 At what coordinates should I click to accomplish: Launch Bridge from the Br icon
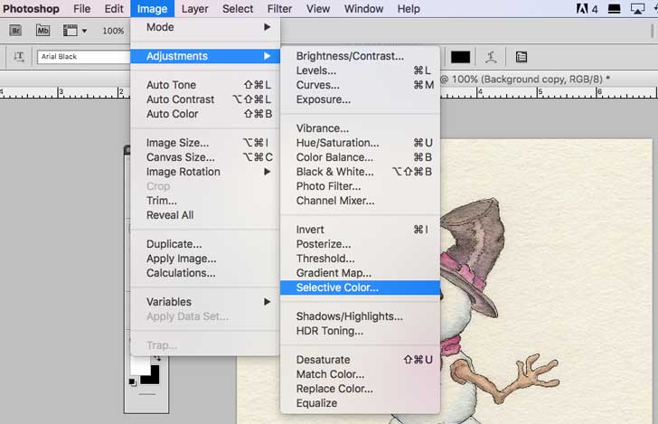(x=15, y=30)
